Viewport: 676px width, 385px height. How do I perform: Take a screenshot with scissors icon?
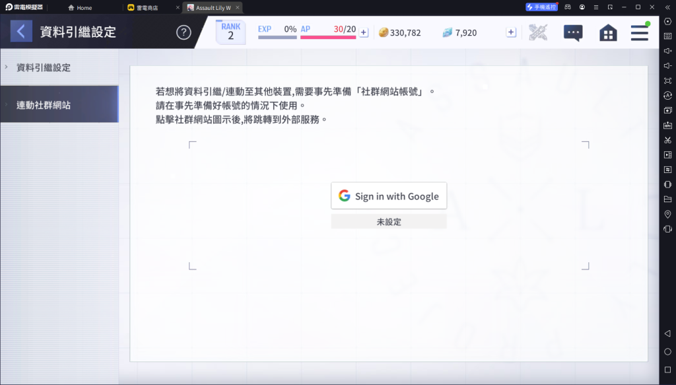[668, 140]
